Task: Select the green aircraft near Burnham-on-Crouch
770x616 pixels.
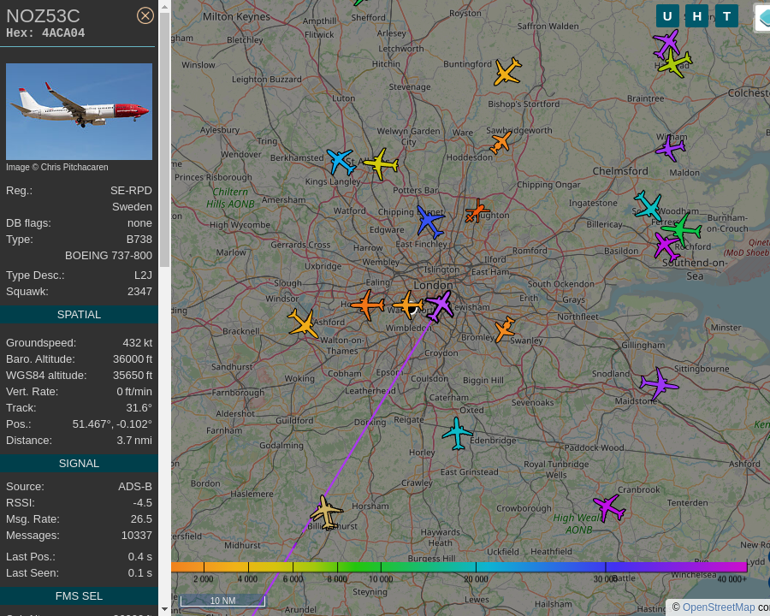Action: [x=681, y=229]
